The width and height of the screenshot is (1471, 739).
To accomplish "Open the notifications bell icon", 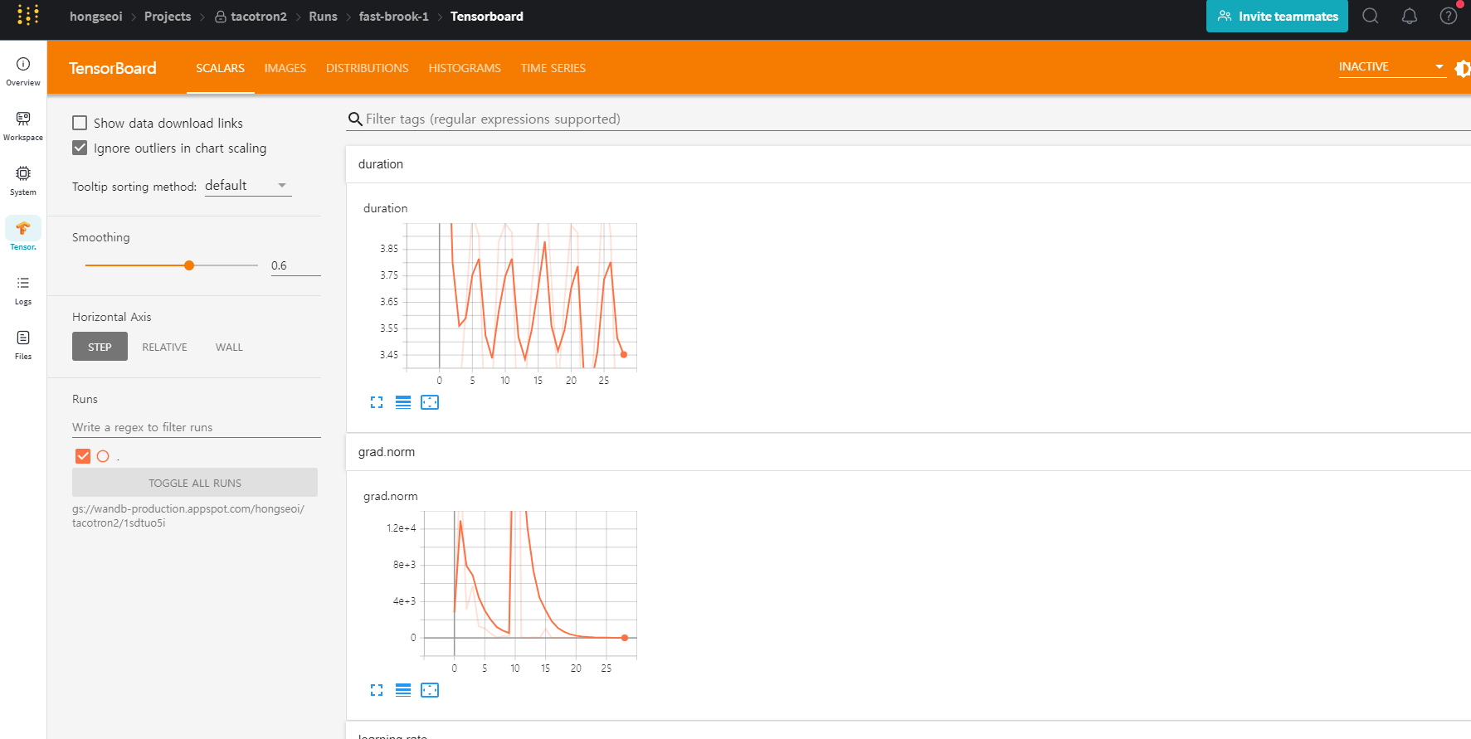I will [x=1410, y=16].
